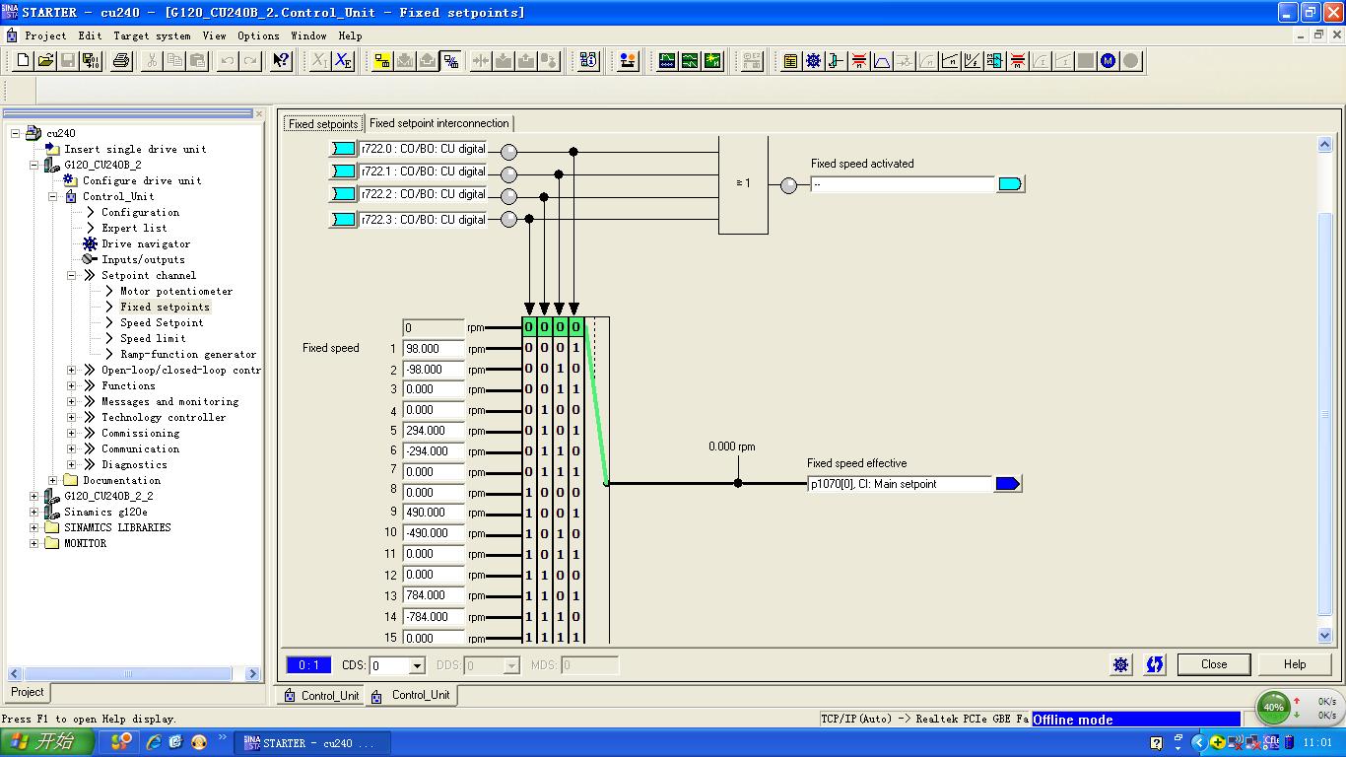Image resolution: width=1346 pixels, height=757 pixels.
Task: Click the context Help pointer icon
Action: pyautogui.click(x=281, y=61)
